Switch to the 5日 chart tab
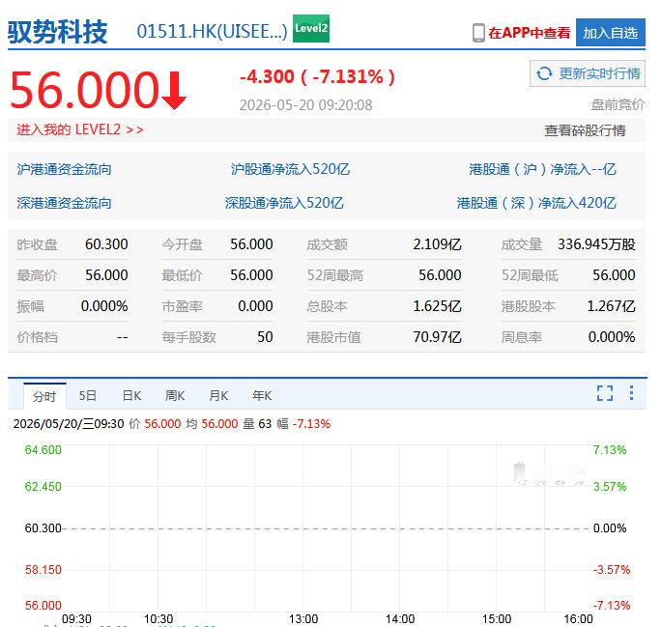This screenshot has width=662, height=627. [88, 396]
